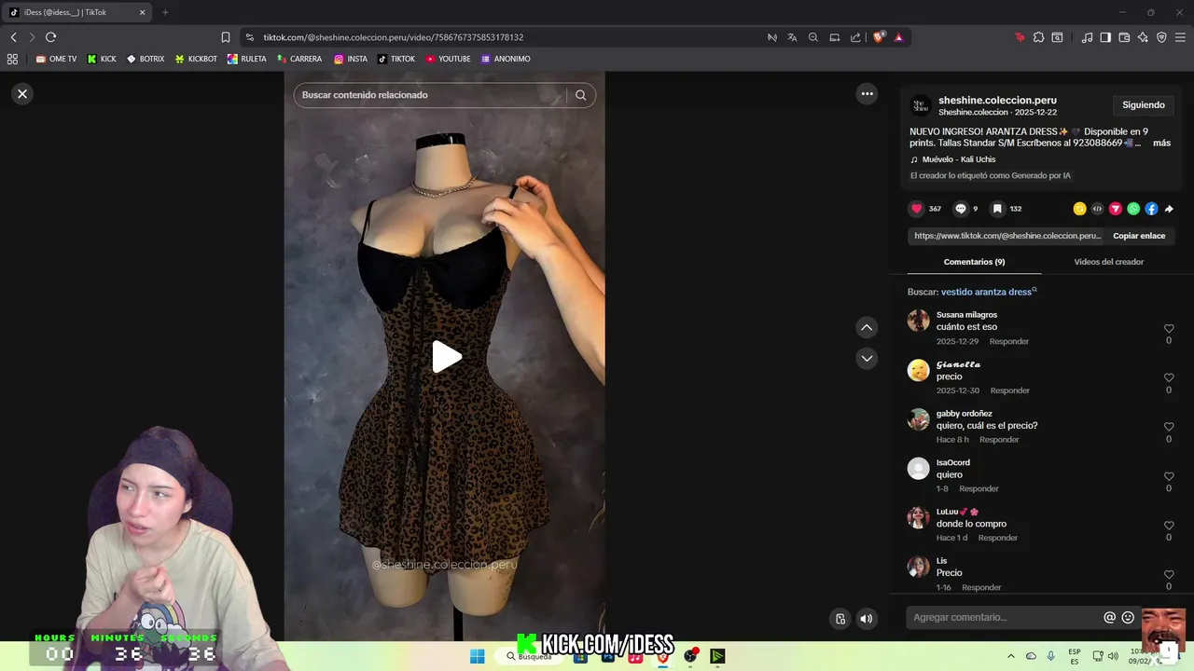The height and width of the screenshot is (671, 1194).
Task: Expand the description with 'más'
Action: [x=1161, y=143]
